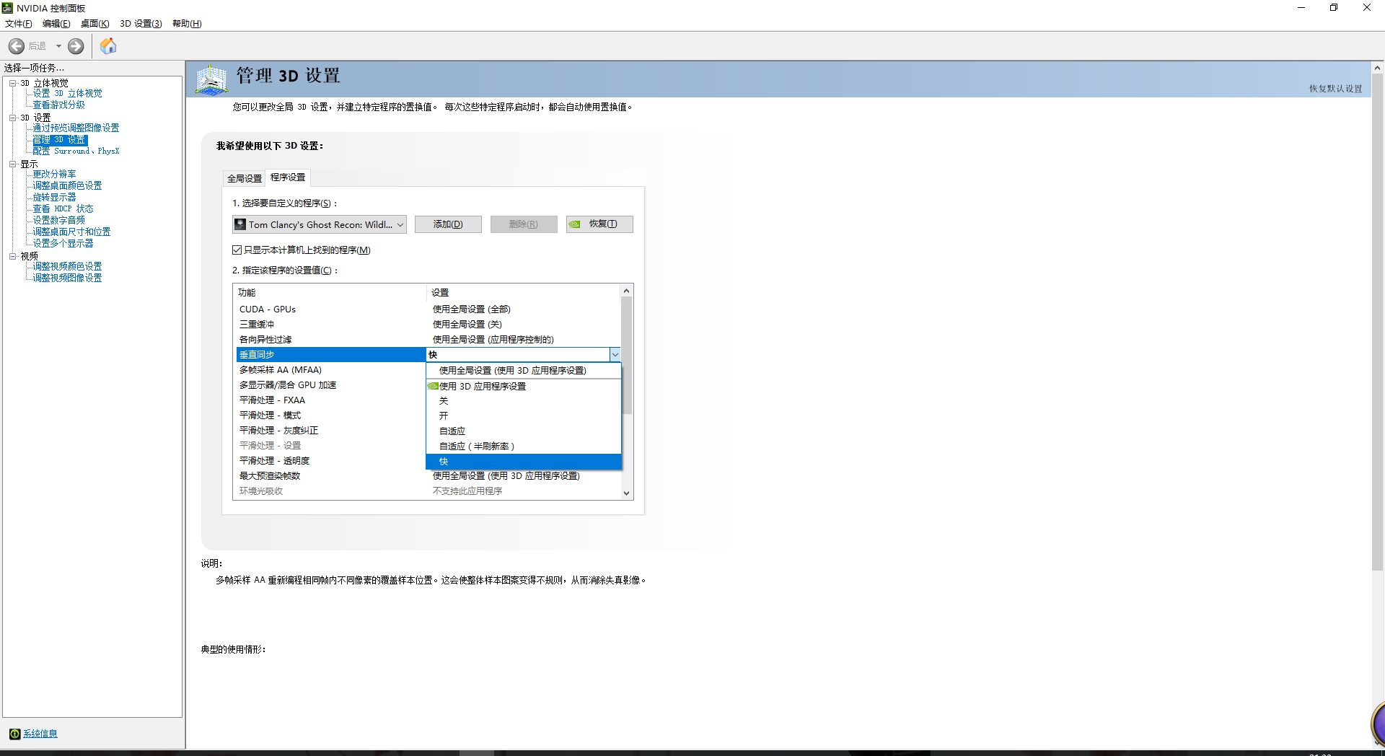Screen dimensions: 1385x756
Task: Switch to 全局设置 tab
Action: click(x=245, y=178)
